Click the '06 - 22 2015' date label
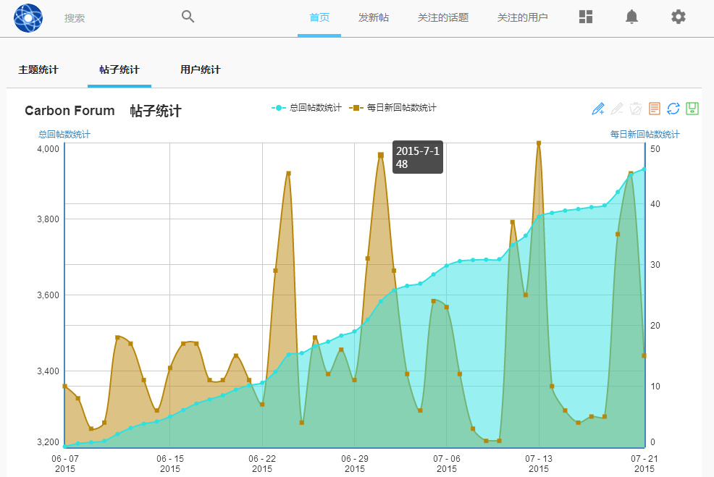The height and width of the screenshot is (477, 714). click(x=262, y=463)
